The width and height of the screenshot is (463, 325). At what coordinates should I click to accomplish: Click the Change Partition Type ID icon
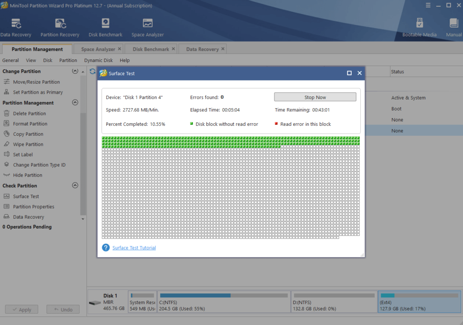coord(6,164)
